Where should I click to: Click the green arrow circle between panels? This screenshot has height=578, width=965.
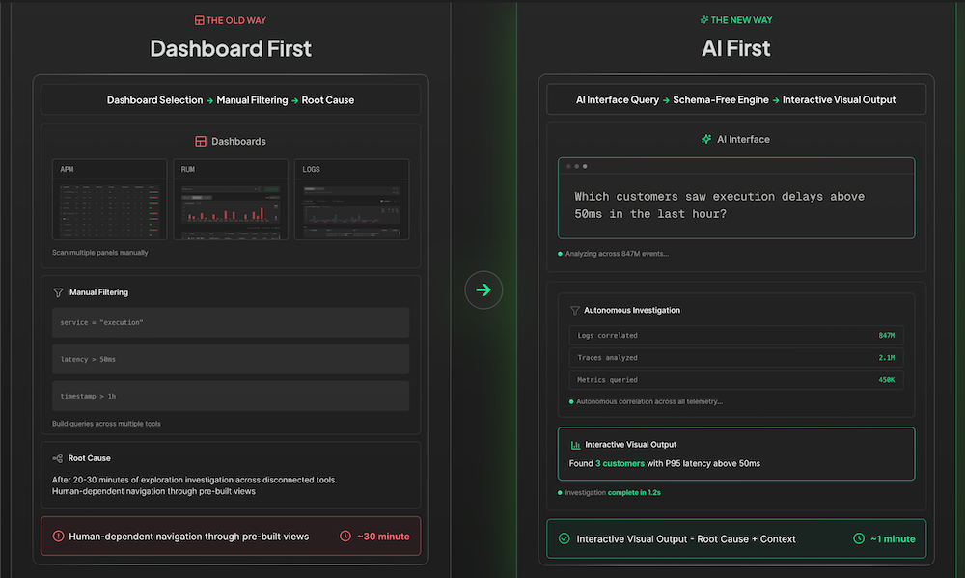[483, 289]
